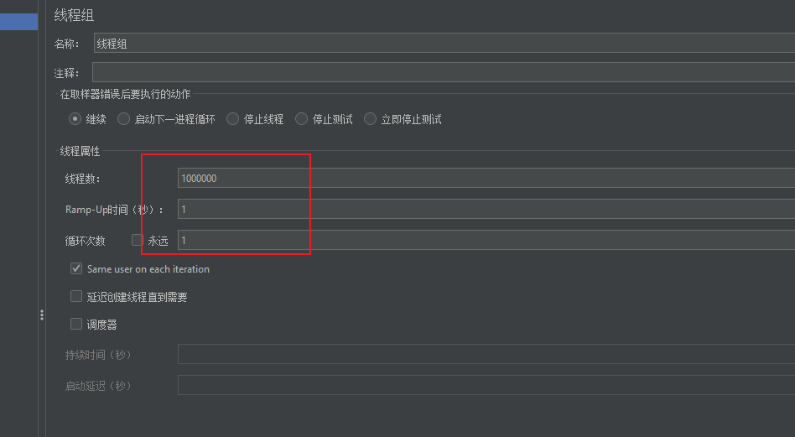Uncheck Same user on each iteration
The image size is (795, 437).
77,269
